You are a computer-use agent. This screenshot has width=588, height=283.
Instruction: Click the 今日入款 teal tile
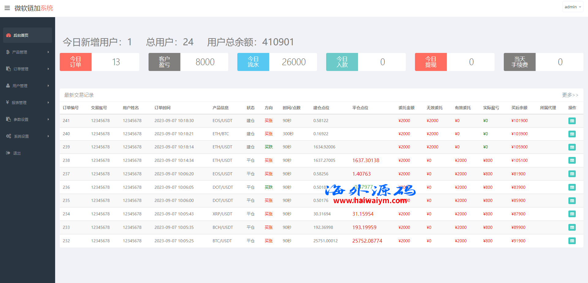coord(342,62)
